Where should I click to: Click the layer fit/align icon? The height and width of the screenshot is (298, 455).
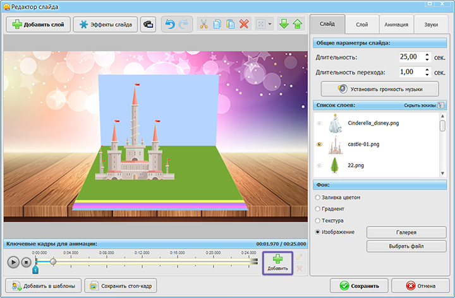[x=260, y=24]
